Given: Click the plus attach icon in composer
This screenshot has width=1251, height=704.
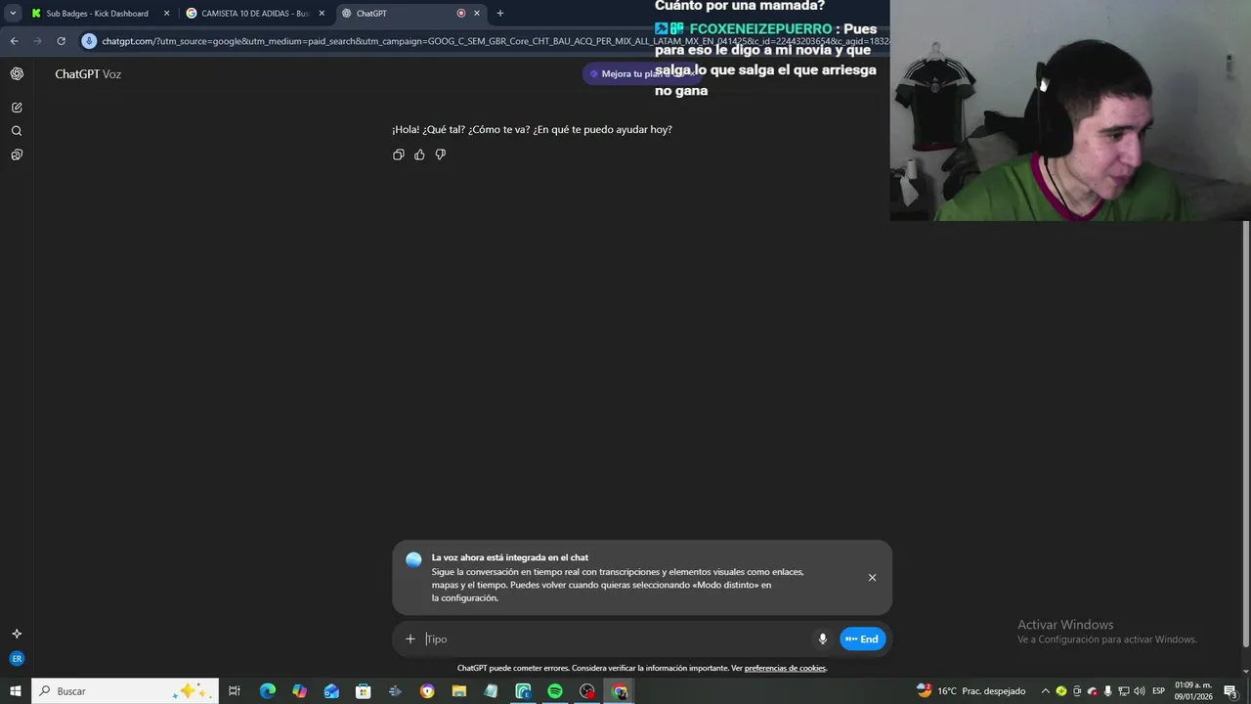Looking at the screenshot, I should tap(410, 638).
